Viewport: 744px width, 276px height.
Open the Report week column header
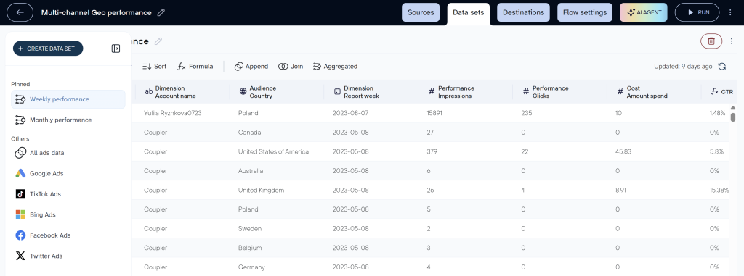pyautogui.click(x=371, y=92)
